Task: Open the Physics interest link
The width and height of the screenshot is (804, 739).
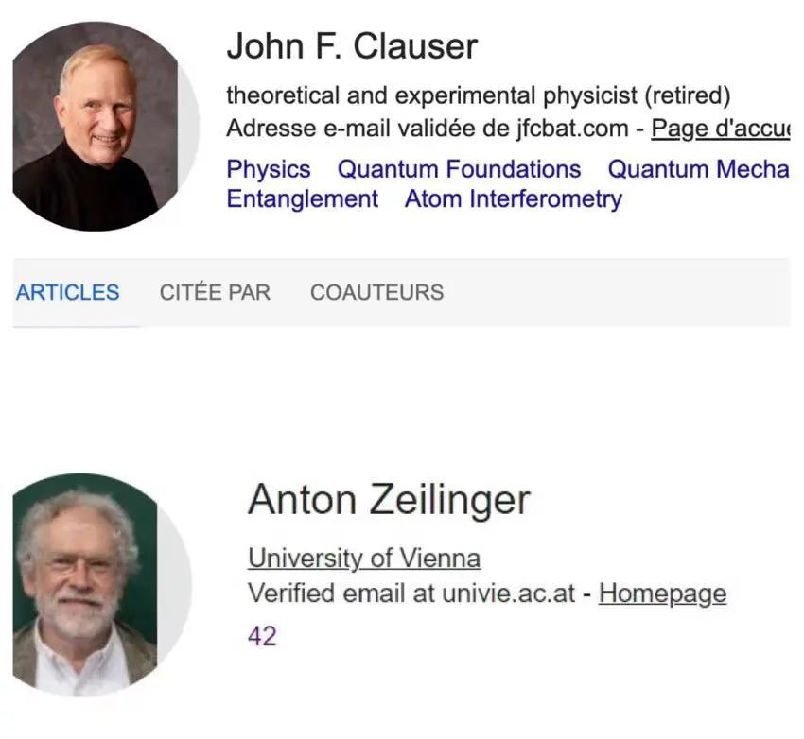Action: click(269, 169)
